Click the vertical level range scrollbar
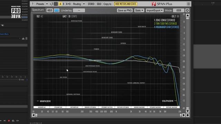The width and height of the screenshot is (221, 124). [188, 63]
